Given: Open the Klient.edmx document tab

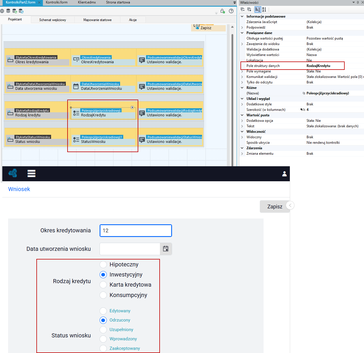Looking at the screenshot, I should click(x=87, y=2).
